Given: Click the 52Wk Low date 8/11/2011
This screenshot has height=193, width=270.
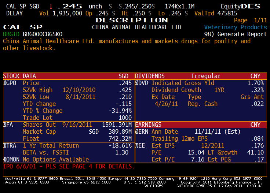Looking at the screenshot, I should [x=81, y=97].
